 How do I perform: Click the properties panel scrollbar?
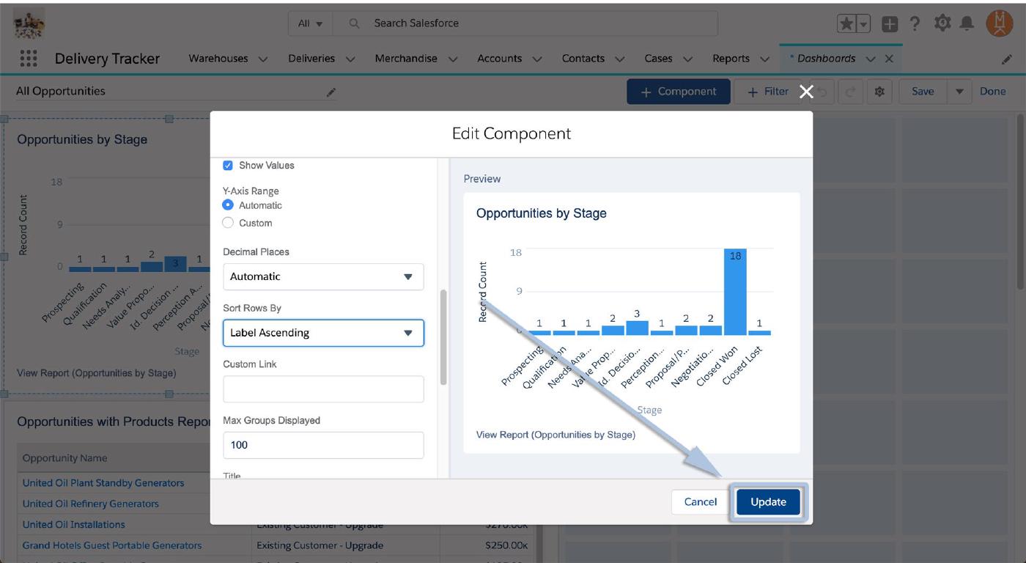pos(443,337)
